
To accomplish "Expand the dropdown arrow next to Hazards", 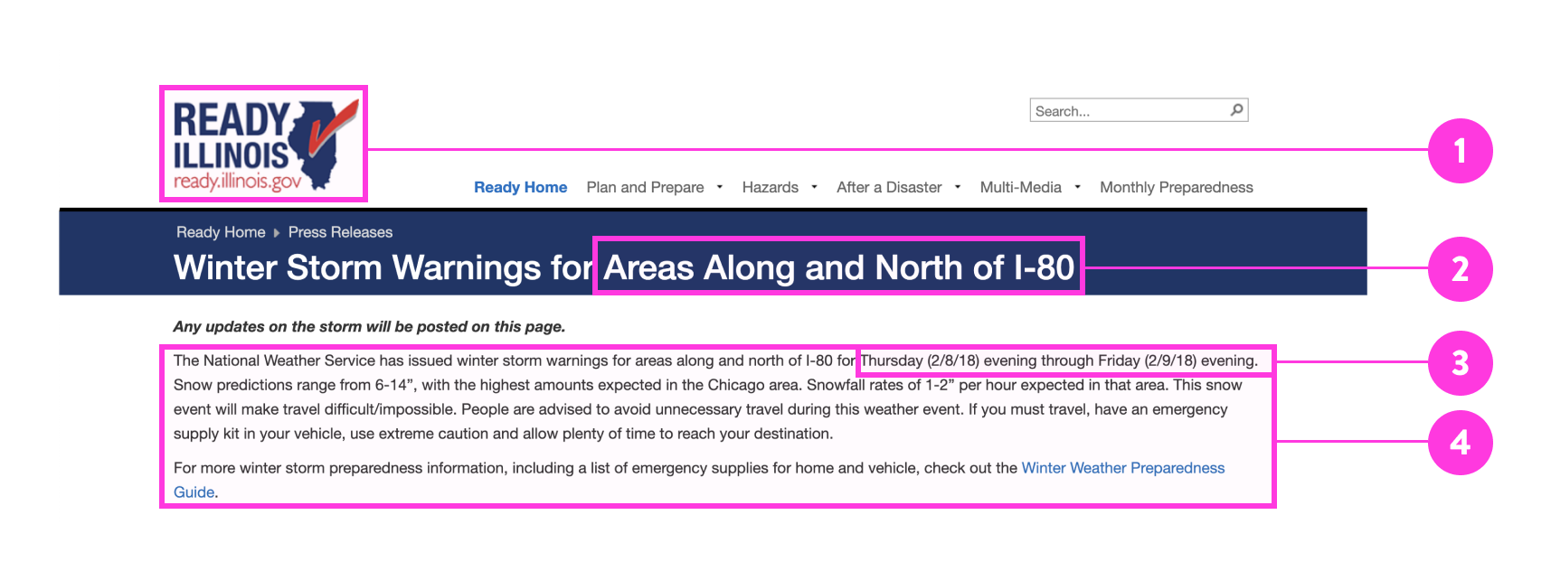I will pyautogui.click(x=815, y=187).
